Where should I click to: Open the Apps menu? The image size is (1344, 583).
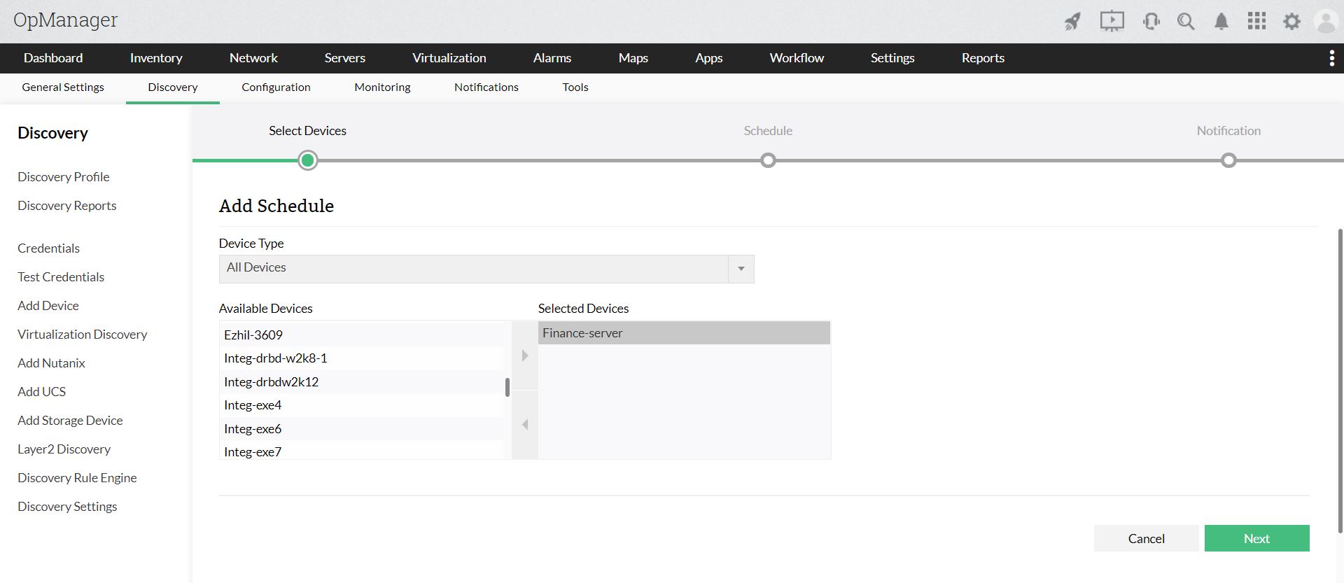709,58
